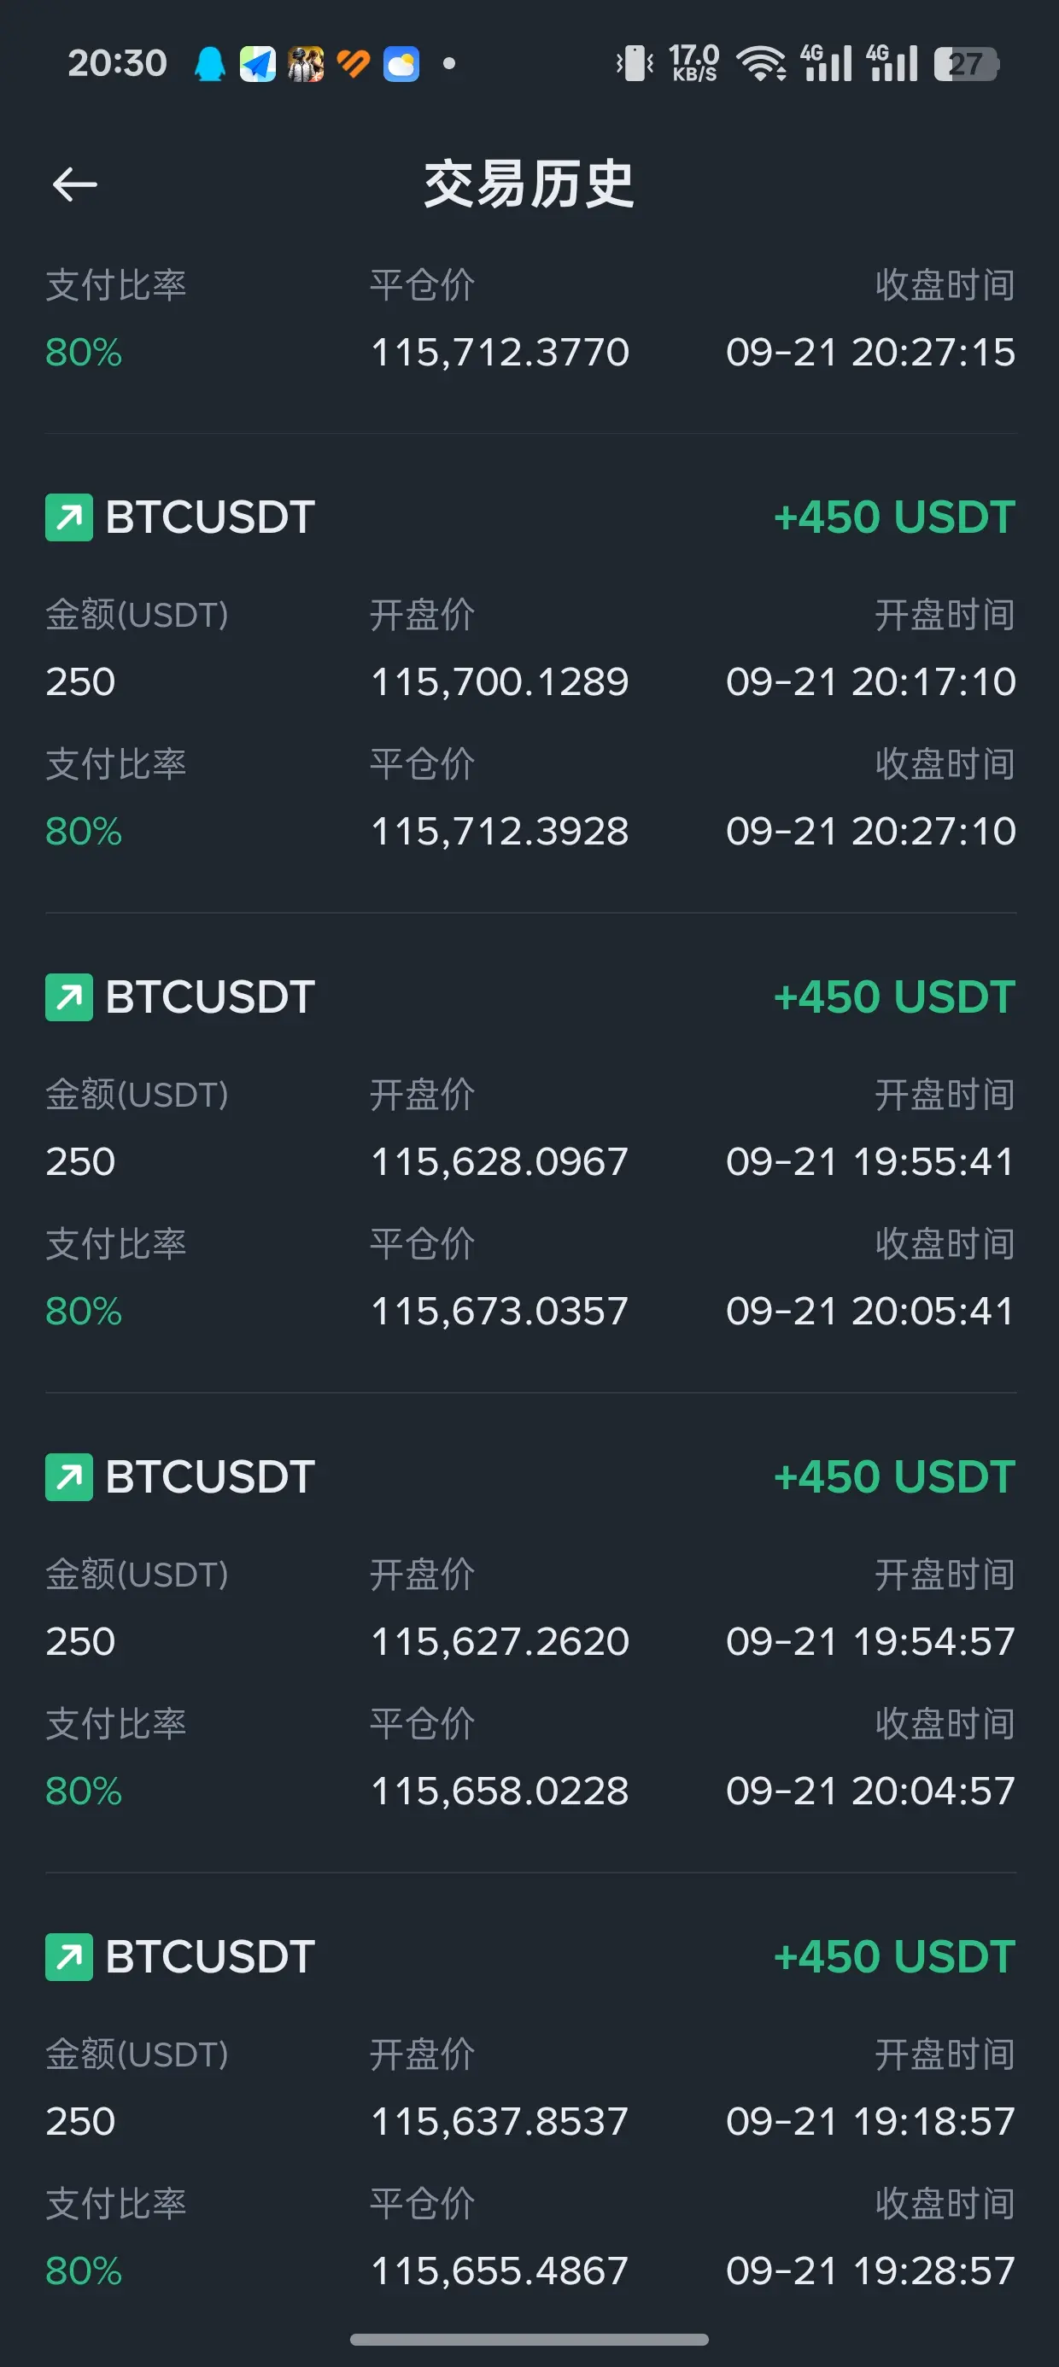Tap the PUBG game notification icon

[305, 63]
